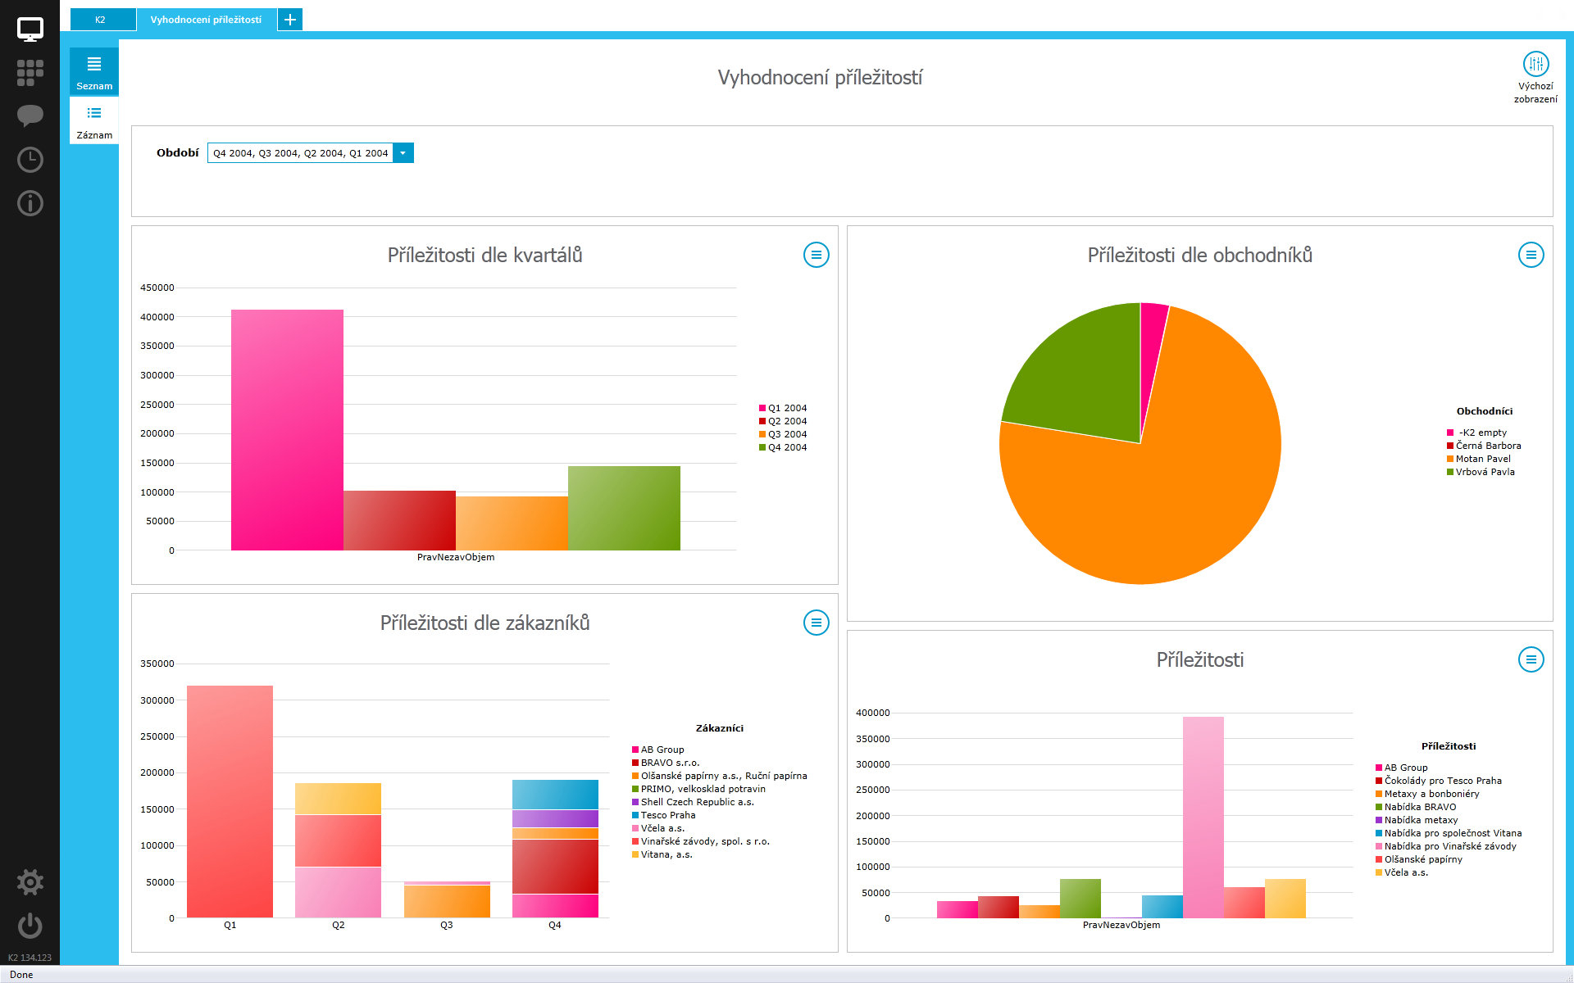Image resolution: width=1574 pixels, height=983 pixels.
Task: Open menu for Příležitosti dle kvartálů chart
Action: [x=816, y=255]
